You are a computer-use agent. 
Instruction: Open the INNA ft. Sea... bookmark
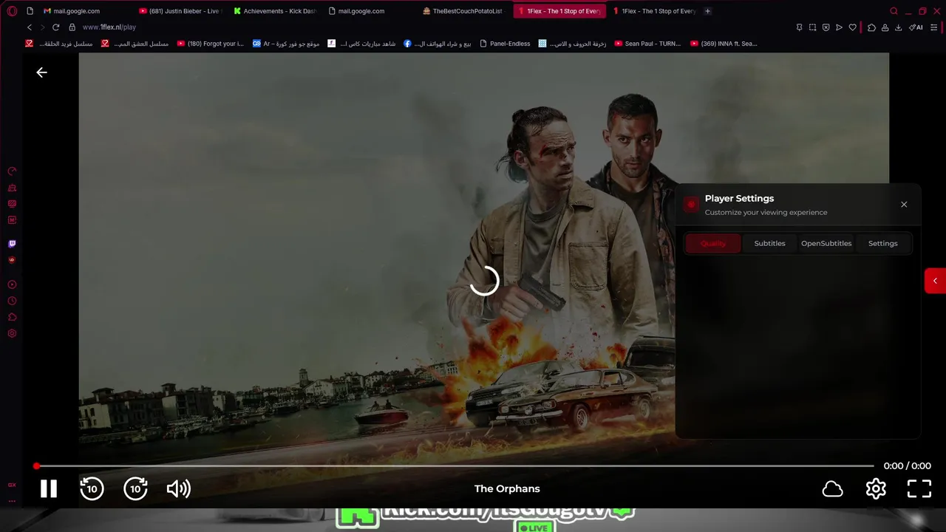(x=724, y=44)
